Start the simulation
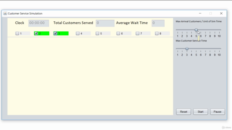This screenshot has height=130, width=232. [200, 112]
